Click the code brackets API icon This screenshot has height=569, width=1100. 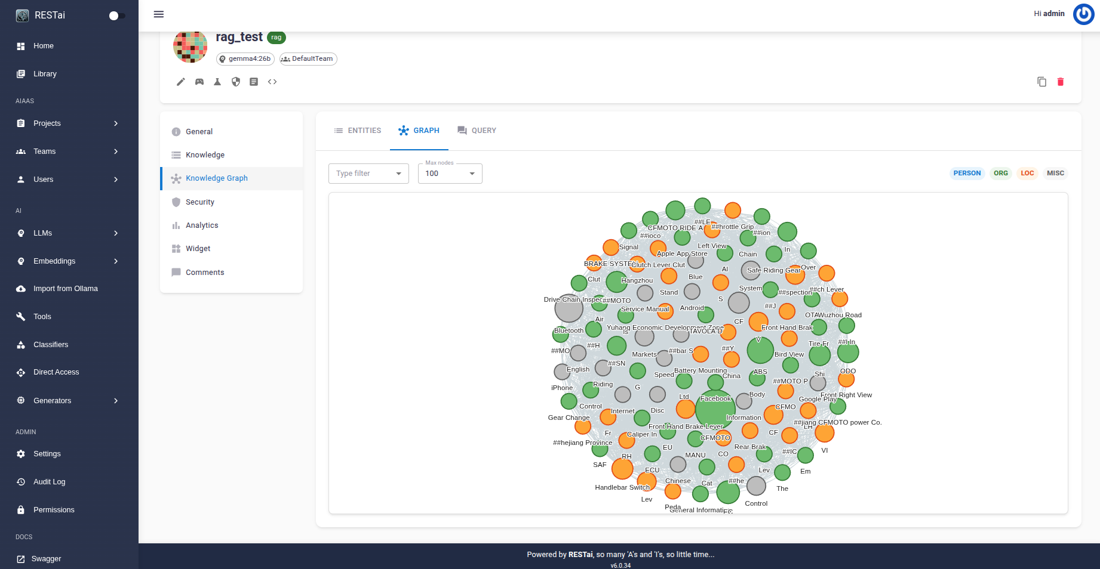pos(272,82)
